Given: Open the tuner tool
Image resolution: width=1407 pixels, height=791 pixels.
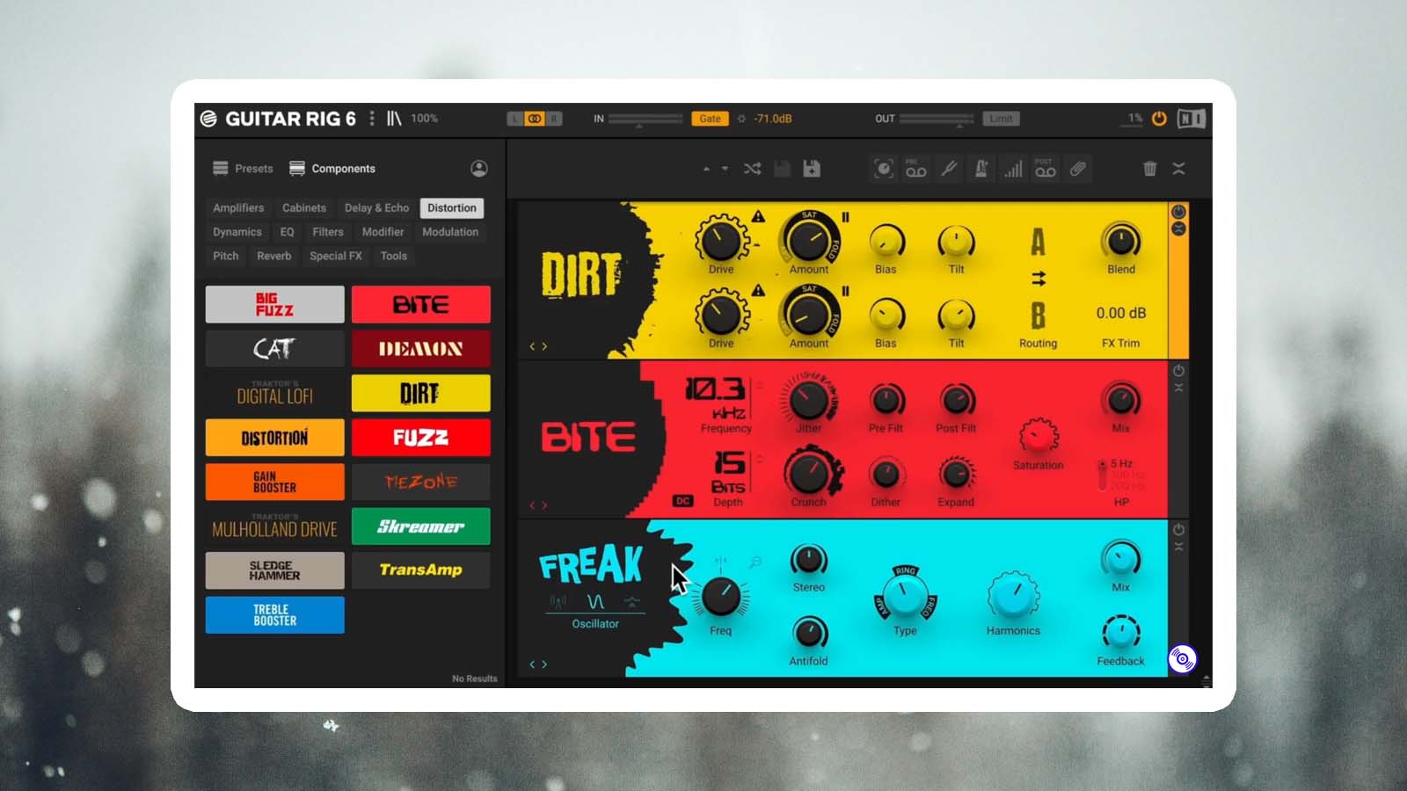Looking at the screenshot, I should click(x=948, y=169).
